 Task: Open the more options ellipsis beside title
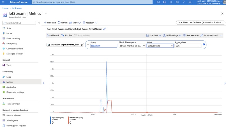click(46, 13)
